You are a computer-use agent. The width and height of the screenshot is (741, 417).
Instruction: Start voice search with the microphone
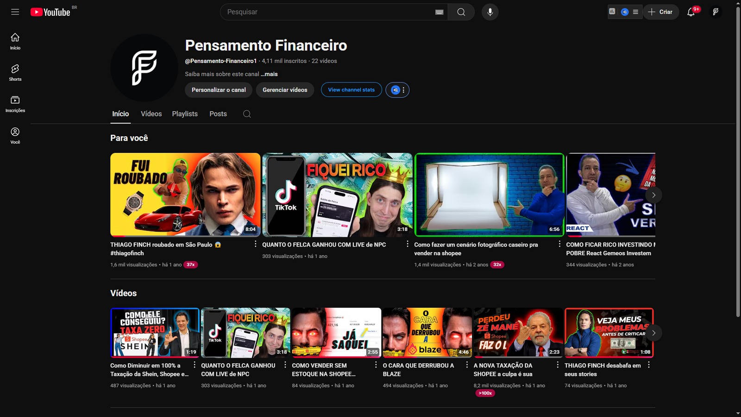point(490,12)
